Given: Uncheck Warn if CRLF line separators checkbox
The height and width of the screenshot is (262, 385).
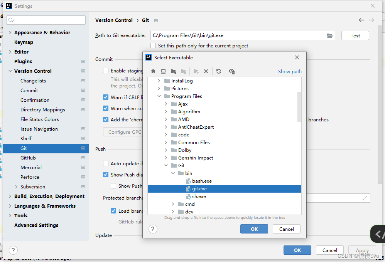Looking at the screenshot, I should pos(106,97).
